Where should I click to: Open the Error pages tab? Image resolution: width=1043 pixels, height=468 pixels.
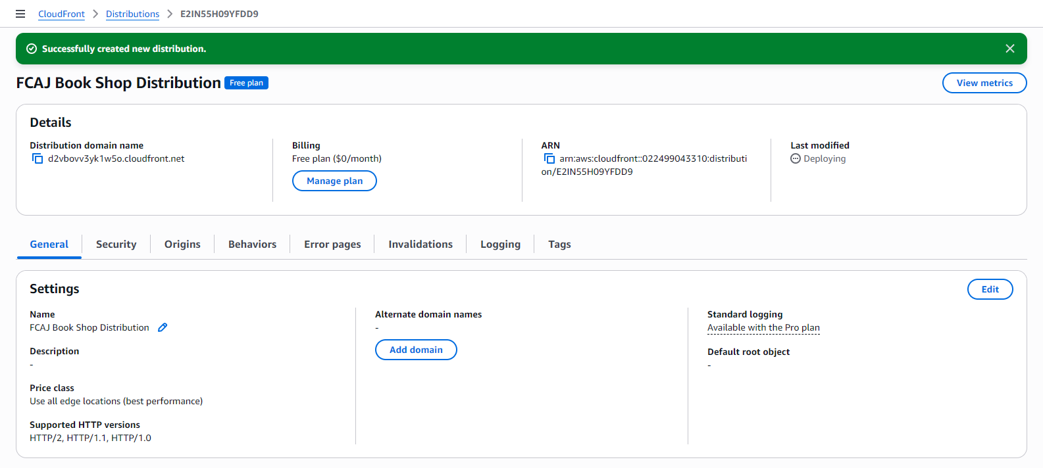point(332,245)
